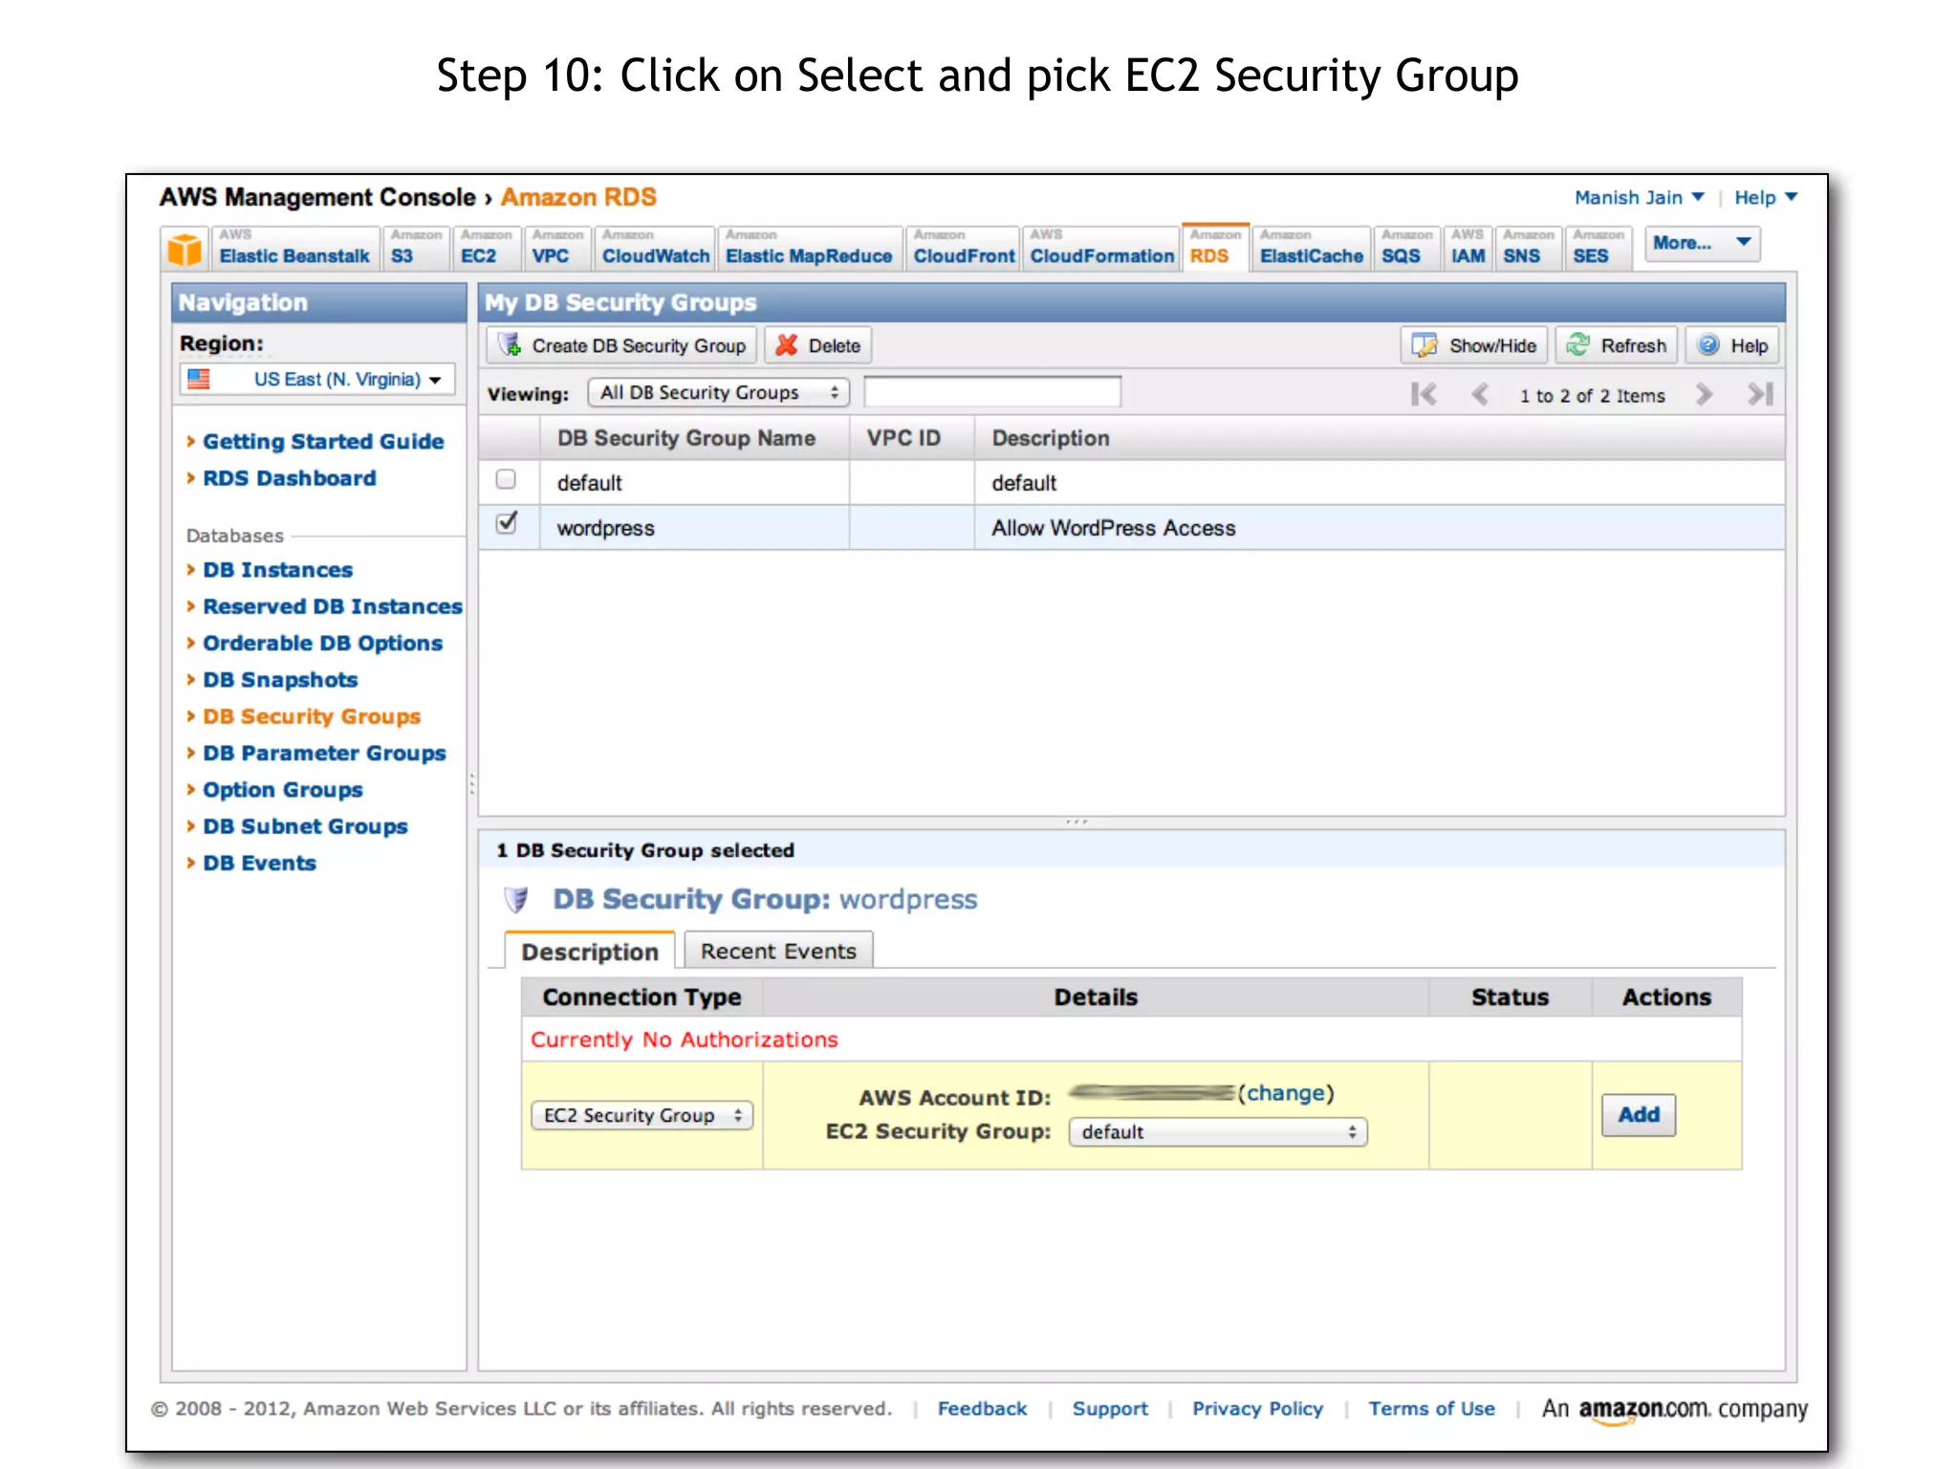The image size is (1958, 1469).
Task: Check the default security group checkbox
Action: click(x=506, y=479)
